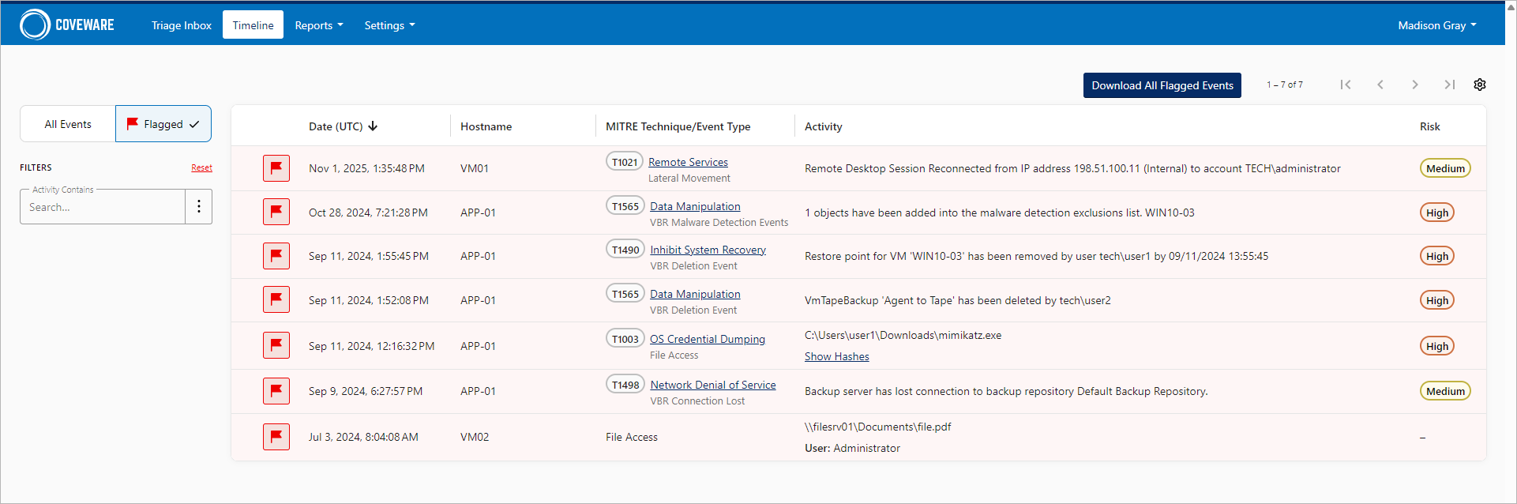Click the Coveware logo

click(67, 24)
